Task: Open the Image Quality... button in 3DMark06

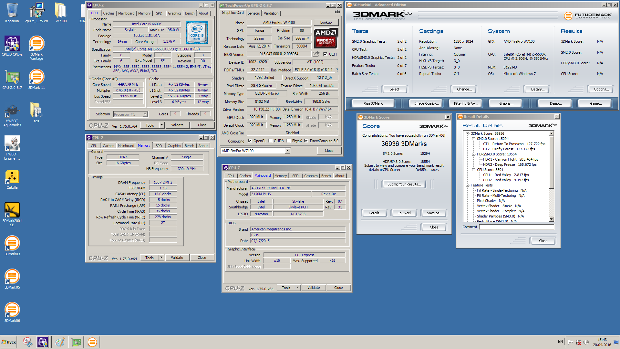Action: coord(426,103)
